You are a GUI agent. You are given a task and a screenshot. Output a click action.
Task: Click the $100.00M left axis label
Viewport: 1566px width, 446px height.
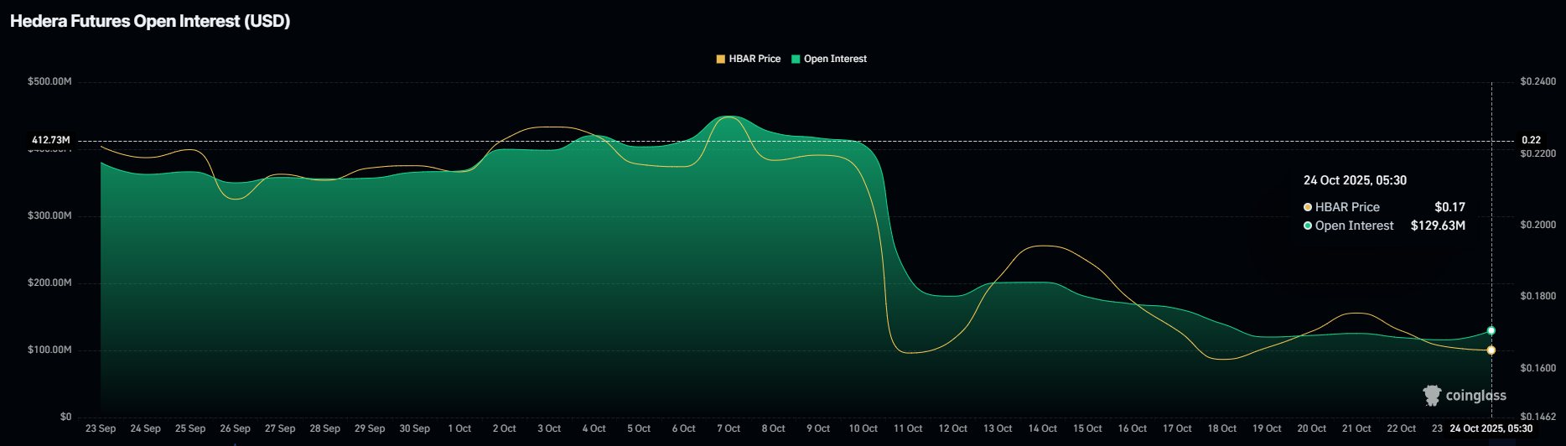[49, 350]
